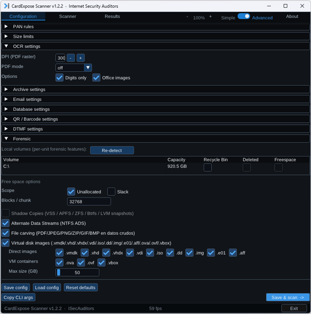
Task: Expand the Database settings section
Action: pos(155,109)
